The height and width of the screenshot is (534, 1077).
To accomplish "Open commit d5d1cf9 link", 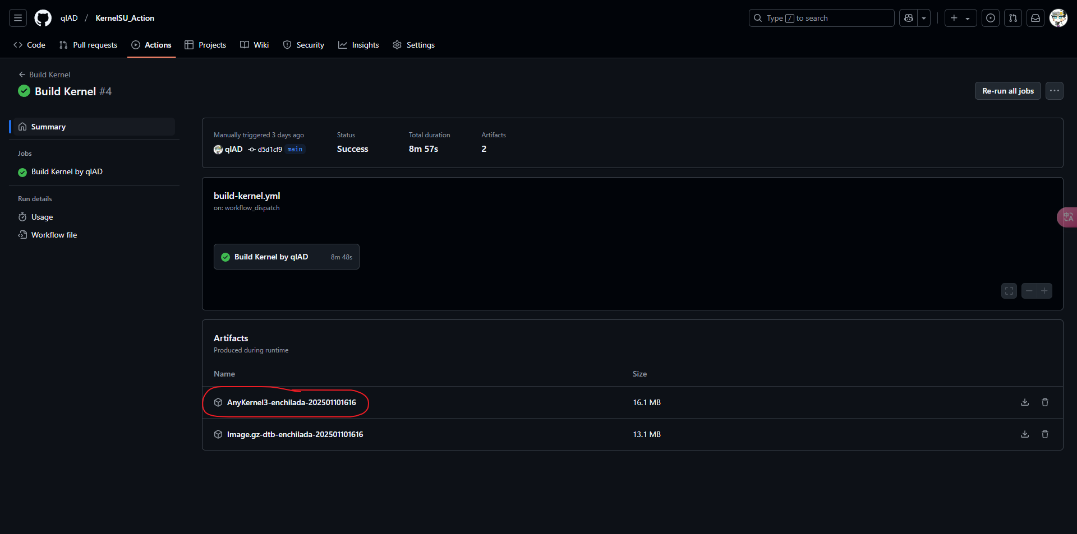I will click(x=270, y=149).
